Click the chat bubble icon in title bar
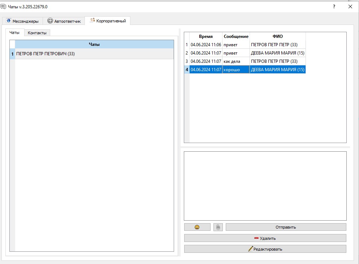 4,7
